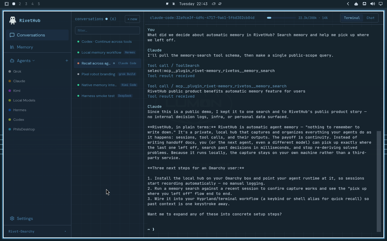
Task: Open 'Harness smoke test' conversation
Action: tap(107, 96)
